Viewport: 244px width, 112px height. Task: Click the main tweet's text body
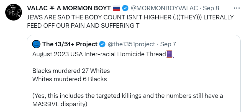[x=130, y=22]
